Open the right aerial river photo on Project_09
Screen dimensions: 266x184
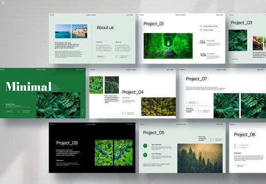[x=123, y=153]
